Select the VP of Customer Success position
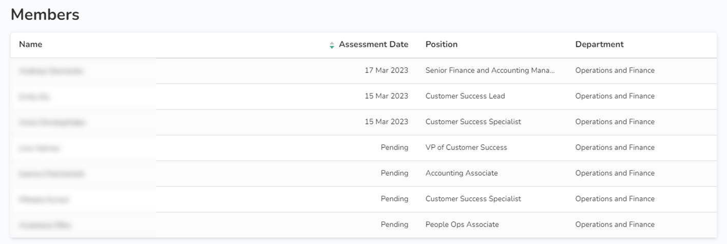This screenshot has width=727, height=244. pos(466,147)
